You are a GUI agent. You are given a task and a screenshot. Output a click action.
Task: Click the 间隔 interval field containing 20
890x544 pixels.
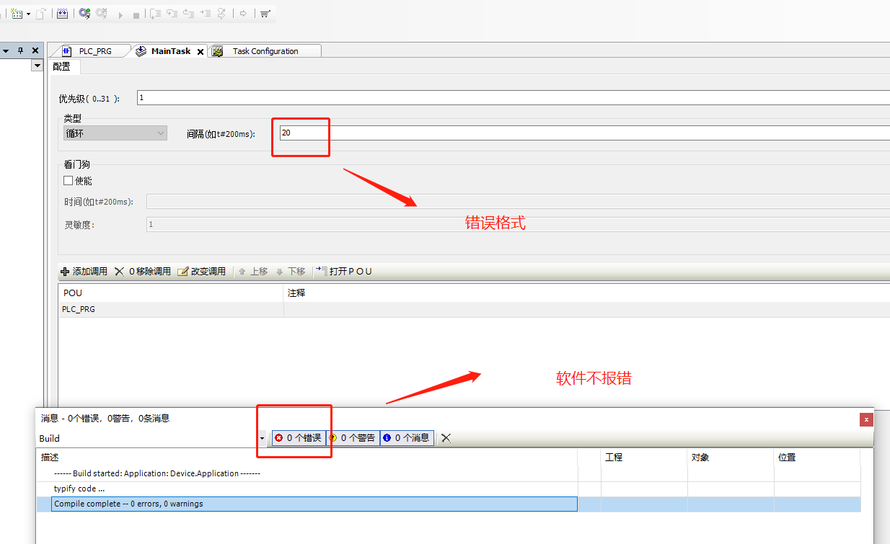pos(585,133)
